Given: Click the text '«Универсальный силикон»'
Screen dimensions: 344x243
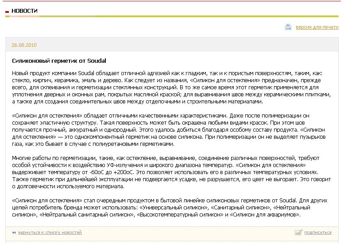Looking at the screenshot, I should click(174, 208).
